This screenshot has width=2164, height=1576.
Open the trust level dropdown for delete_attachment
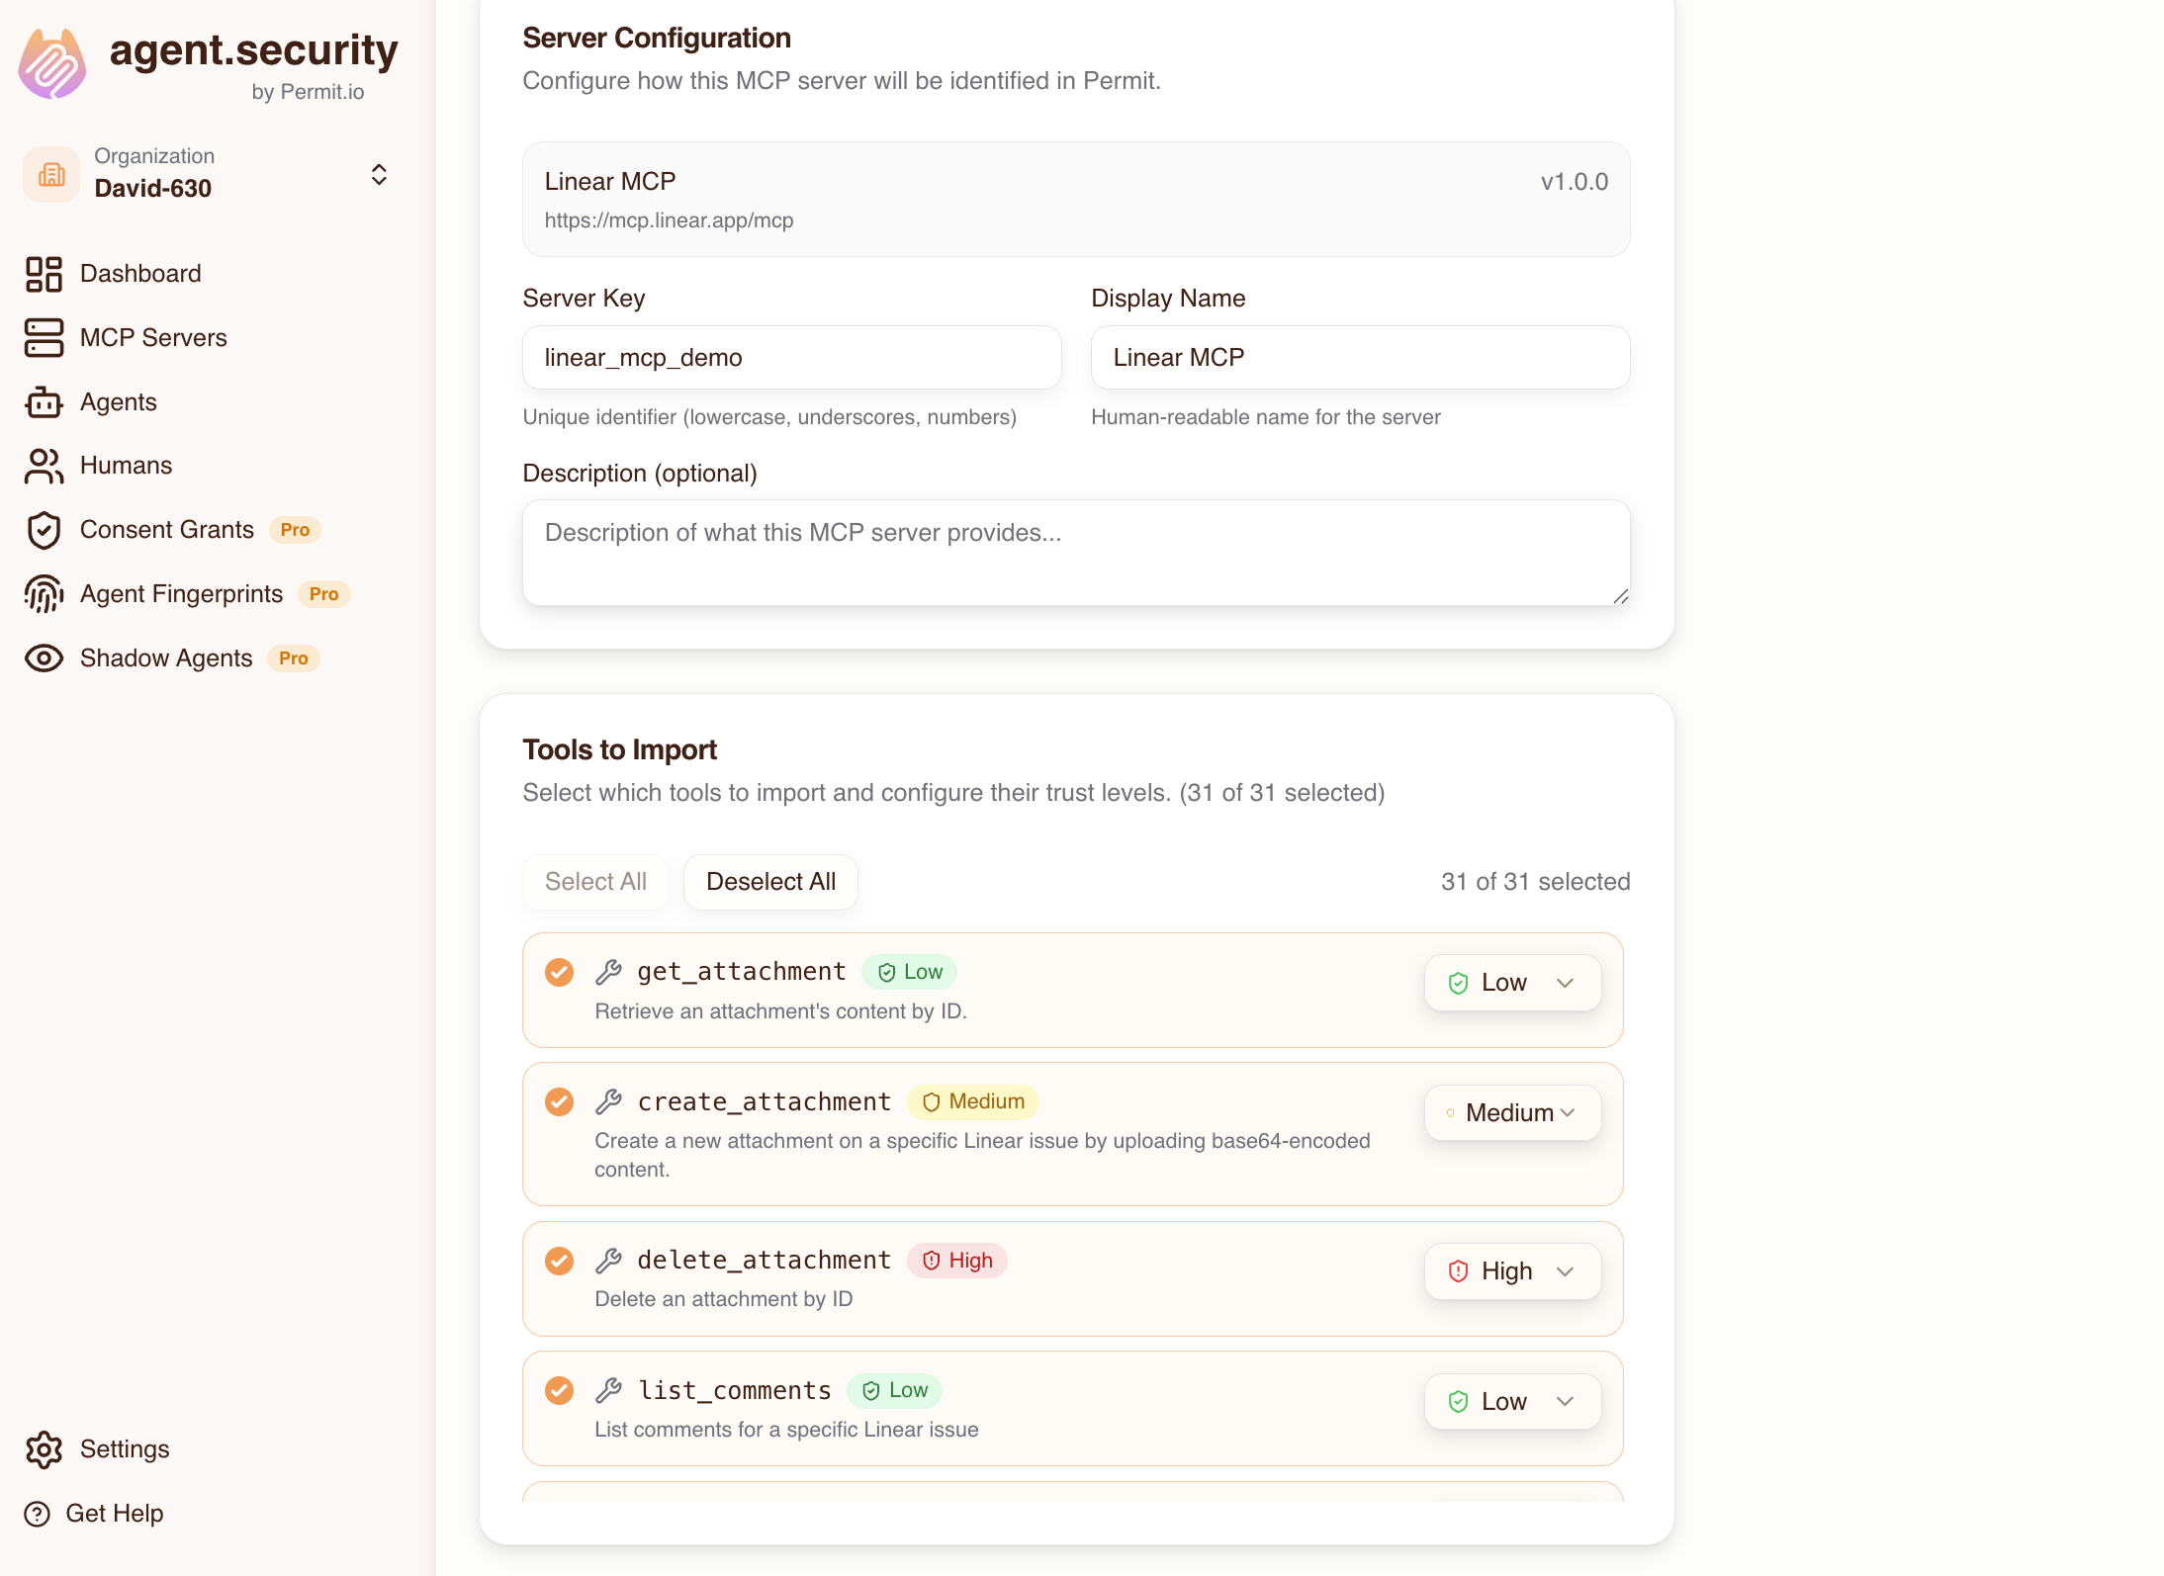1511,1270
